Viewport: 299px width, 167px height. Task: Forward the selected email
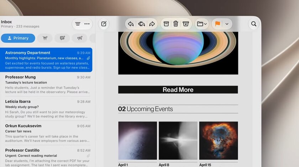pyautogui.click(x=152, y=24)
